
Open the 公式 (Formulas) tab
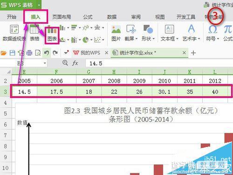88,17
